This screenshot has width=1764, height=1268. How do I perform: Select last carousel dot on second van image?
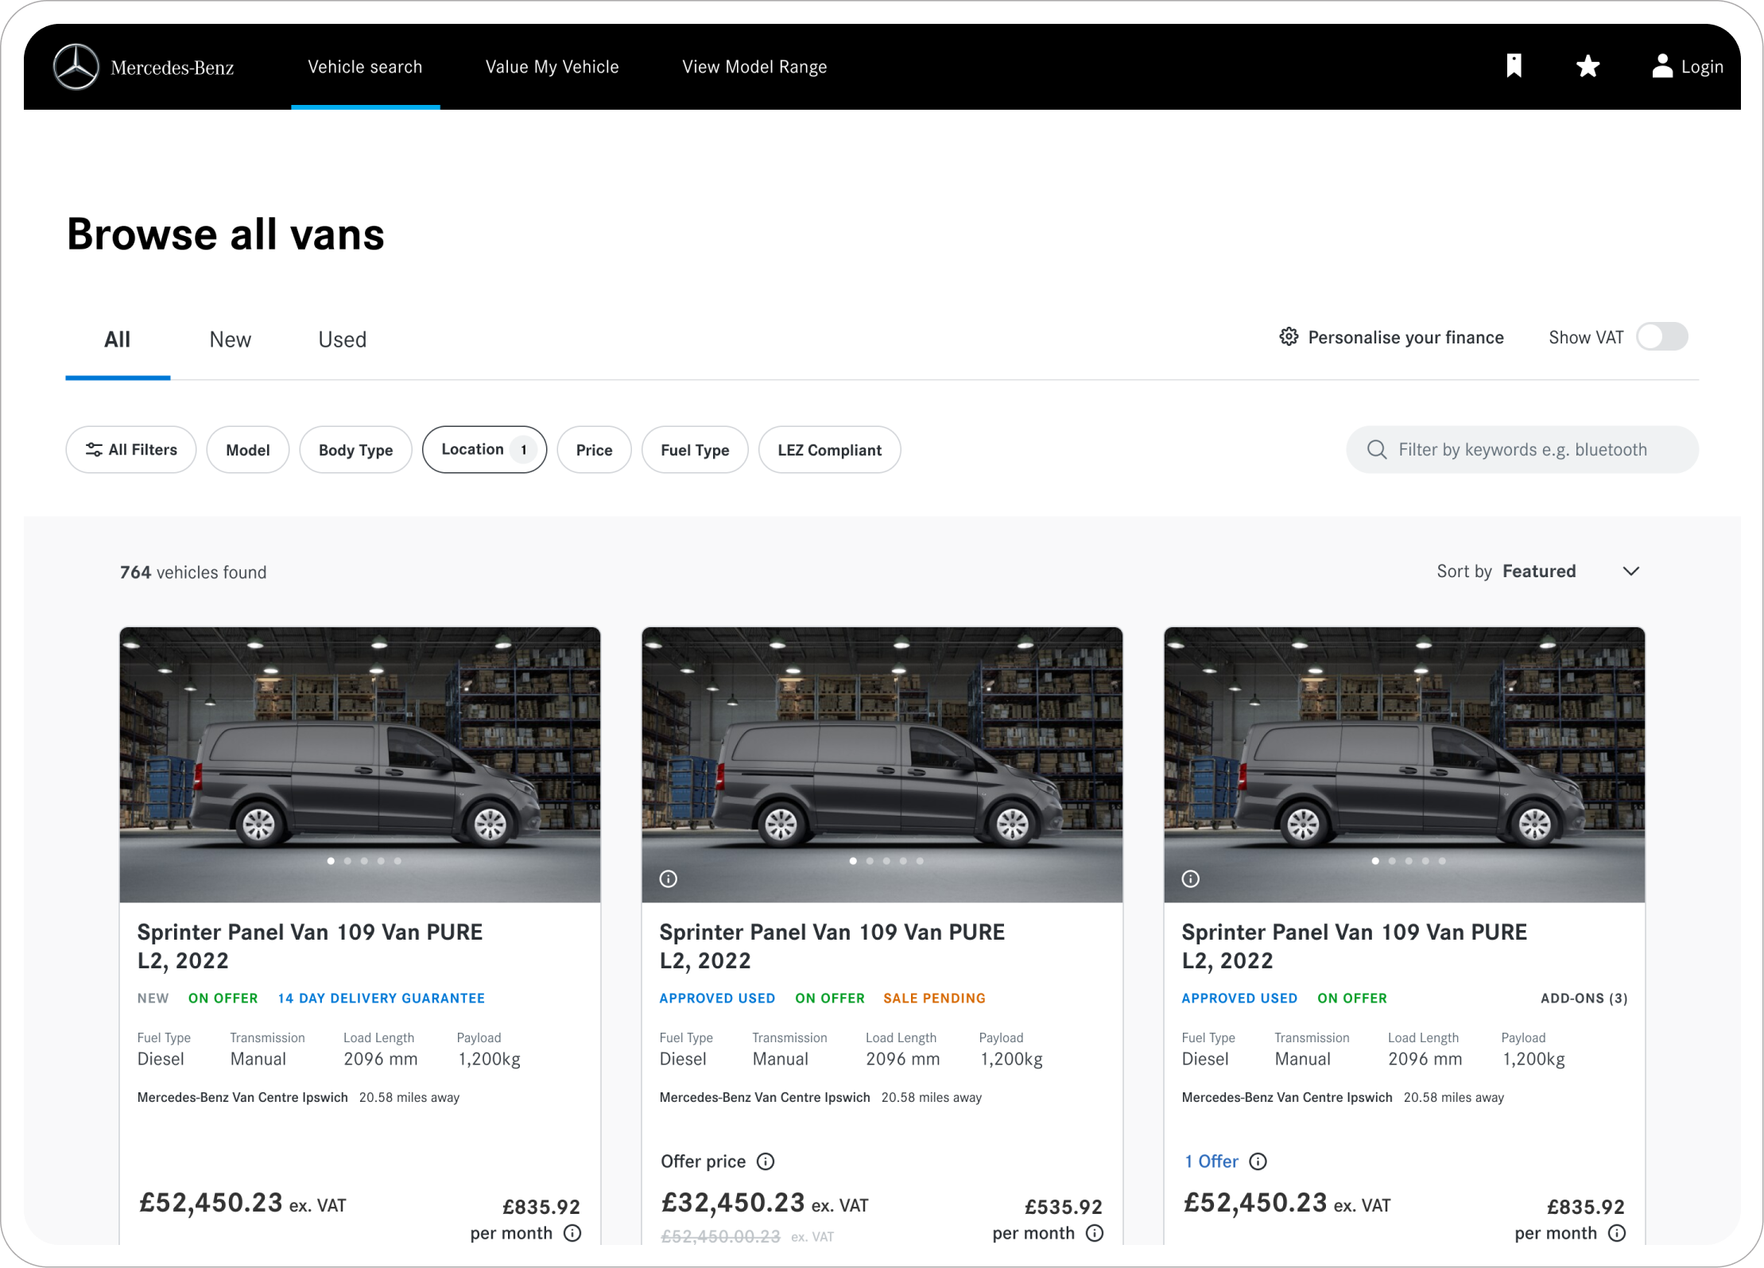920,861
